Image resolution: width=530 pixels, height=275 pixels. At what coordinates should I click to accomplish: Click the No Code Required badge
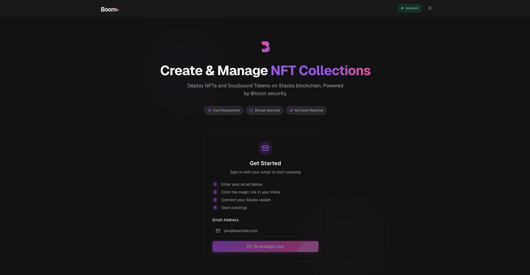tap(306, 110)
